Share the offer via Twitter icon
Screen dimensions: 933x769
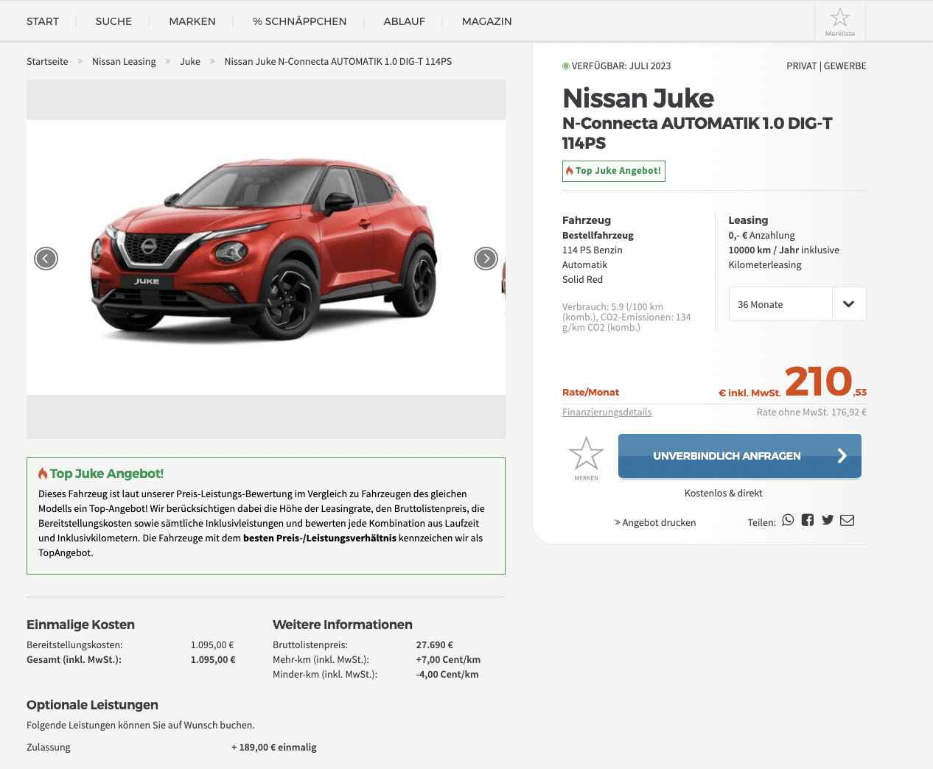pos(828,520)
